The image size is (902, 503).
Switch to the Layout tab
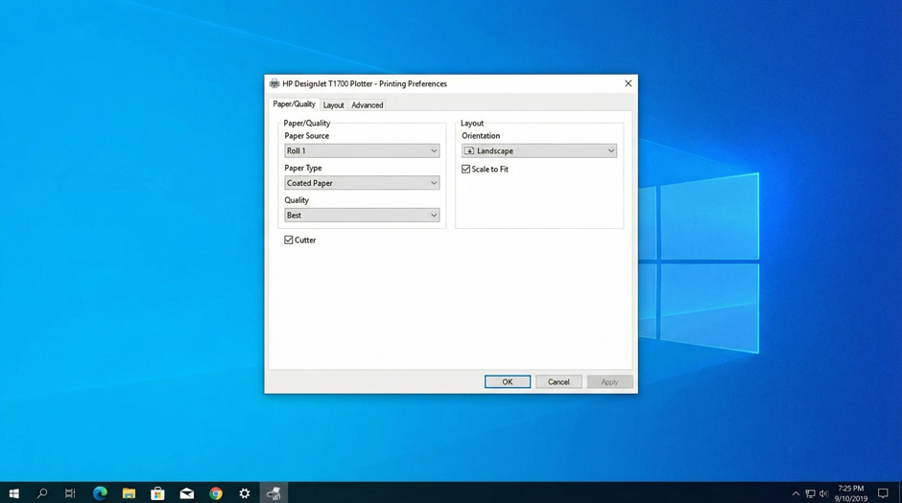pos(333,105)
